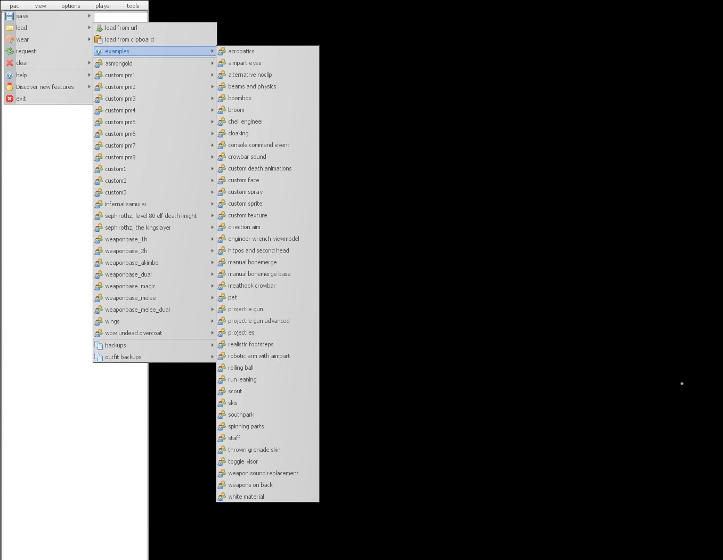Select sephirothz, the kingslayer entry
Screen dimensions: 723x560
click(x=155, y=228)
